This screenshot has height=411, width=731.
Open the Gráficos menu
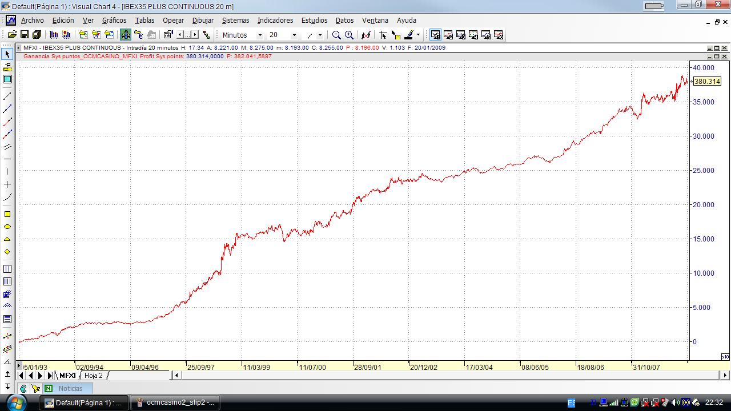[114, 20]
